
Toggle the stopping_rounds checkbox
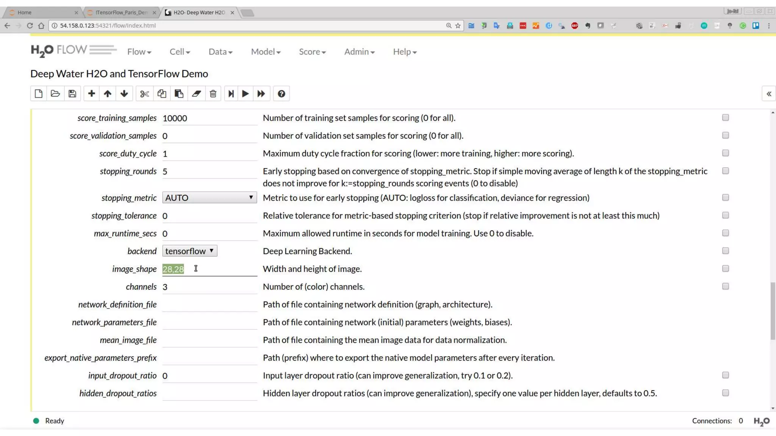coord(725,171)
